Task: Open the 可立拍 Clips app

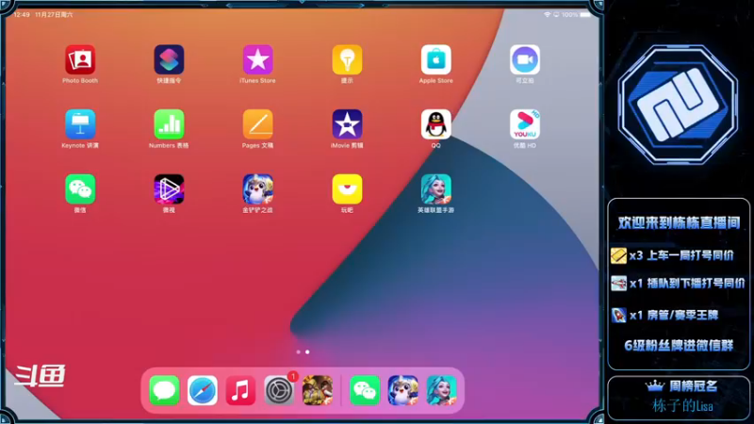Action: pos(525,59)
